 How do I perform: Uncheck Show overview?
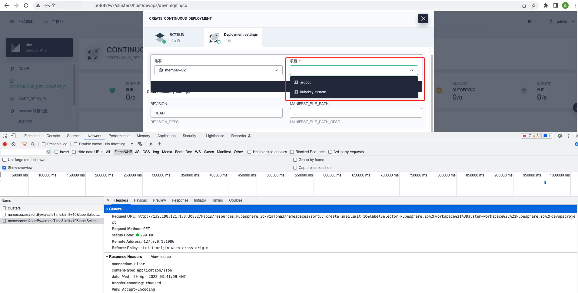click(4, 168)
